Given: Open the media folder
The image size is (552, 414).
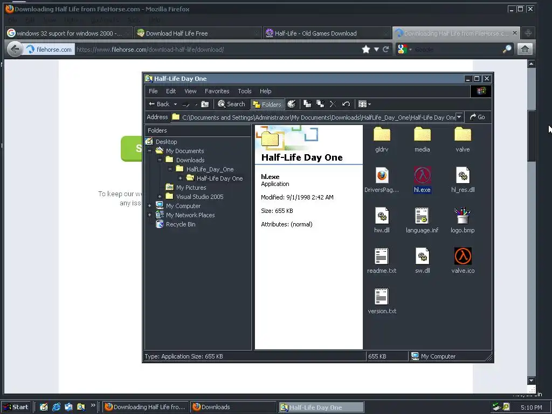Looking at the screenshot, I should 422,140.
